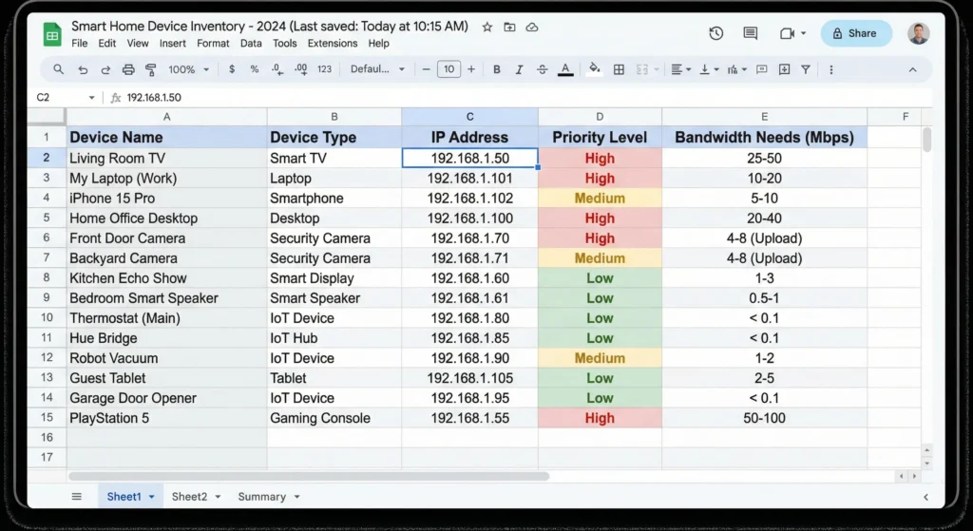
Task: Format as percent
Action: (255, 69)
